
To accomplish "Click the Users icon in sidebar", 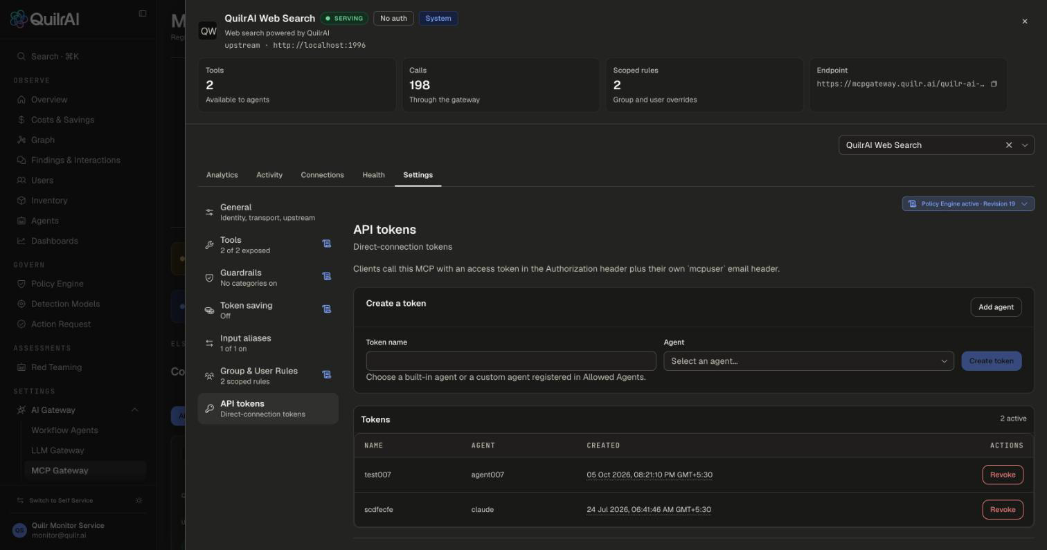I will [21, 180].
